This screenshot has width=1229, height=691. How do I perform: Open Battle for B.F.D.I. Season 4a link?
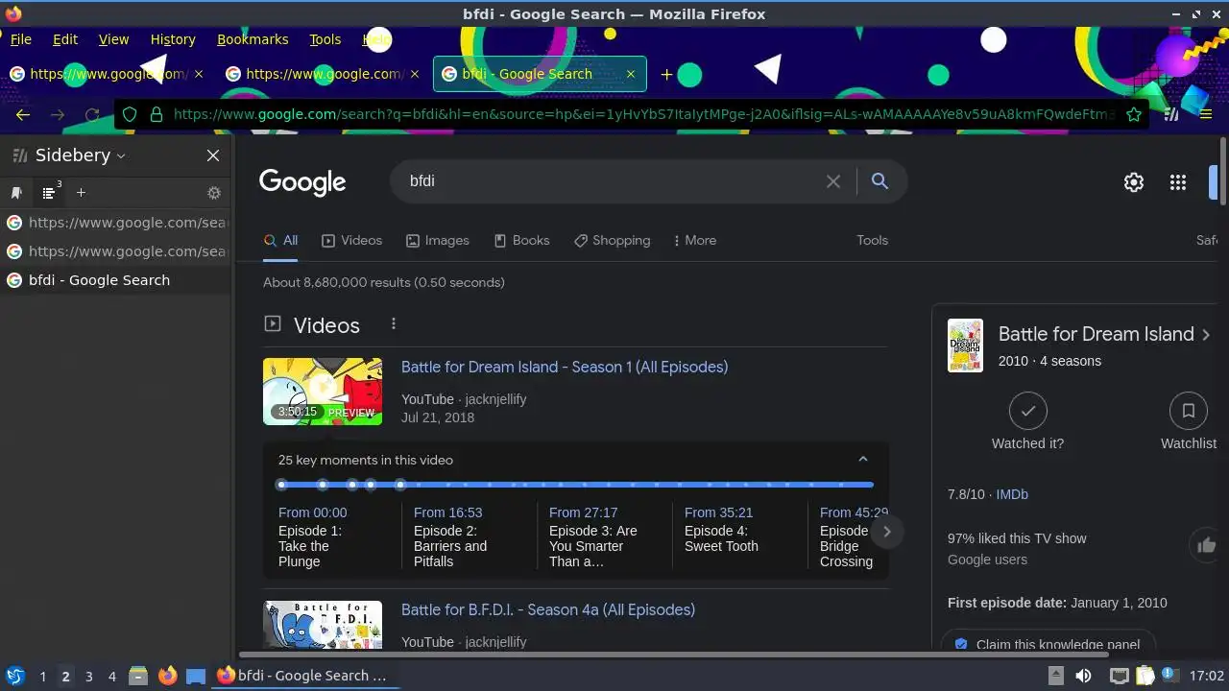click(548, 609)
